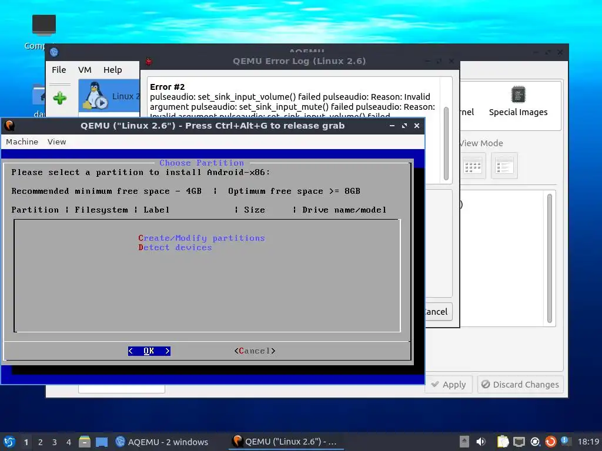Screen dimensions: 602x451
Task: Click the update refresh tray icon
Action: tap(535, 442)
